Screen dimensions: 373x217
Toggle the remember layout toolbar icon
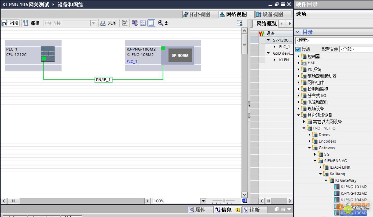click(x=151, y=23)
